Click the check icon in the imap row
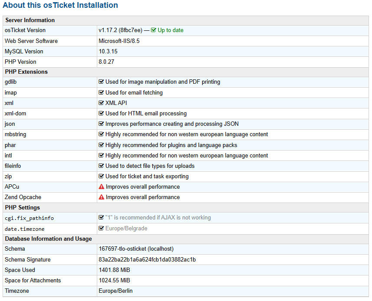Viewport: 372px width, 301px height. (101, 92)
